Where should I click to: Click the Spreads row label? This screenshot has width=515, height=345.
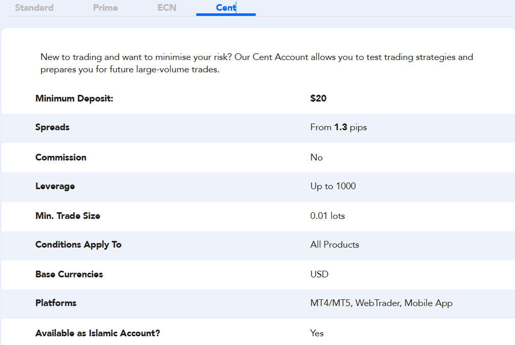[53, 128]
